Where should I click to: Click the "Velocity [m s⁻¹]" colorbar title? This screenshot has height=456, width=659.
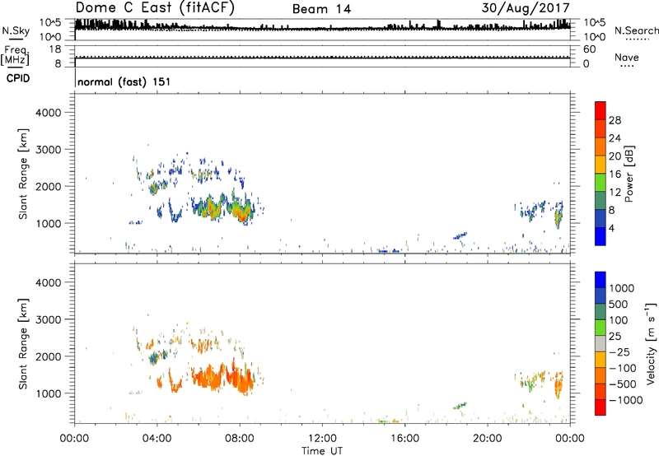point(651,343)
